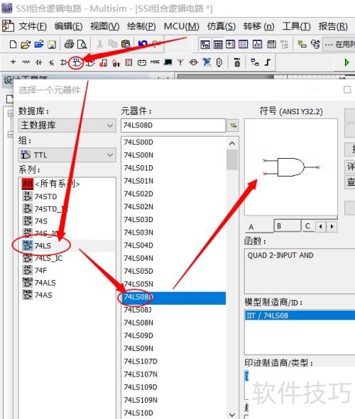Print the circuit
Screen dimensions: 355x419
coord(69,44)
